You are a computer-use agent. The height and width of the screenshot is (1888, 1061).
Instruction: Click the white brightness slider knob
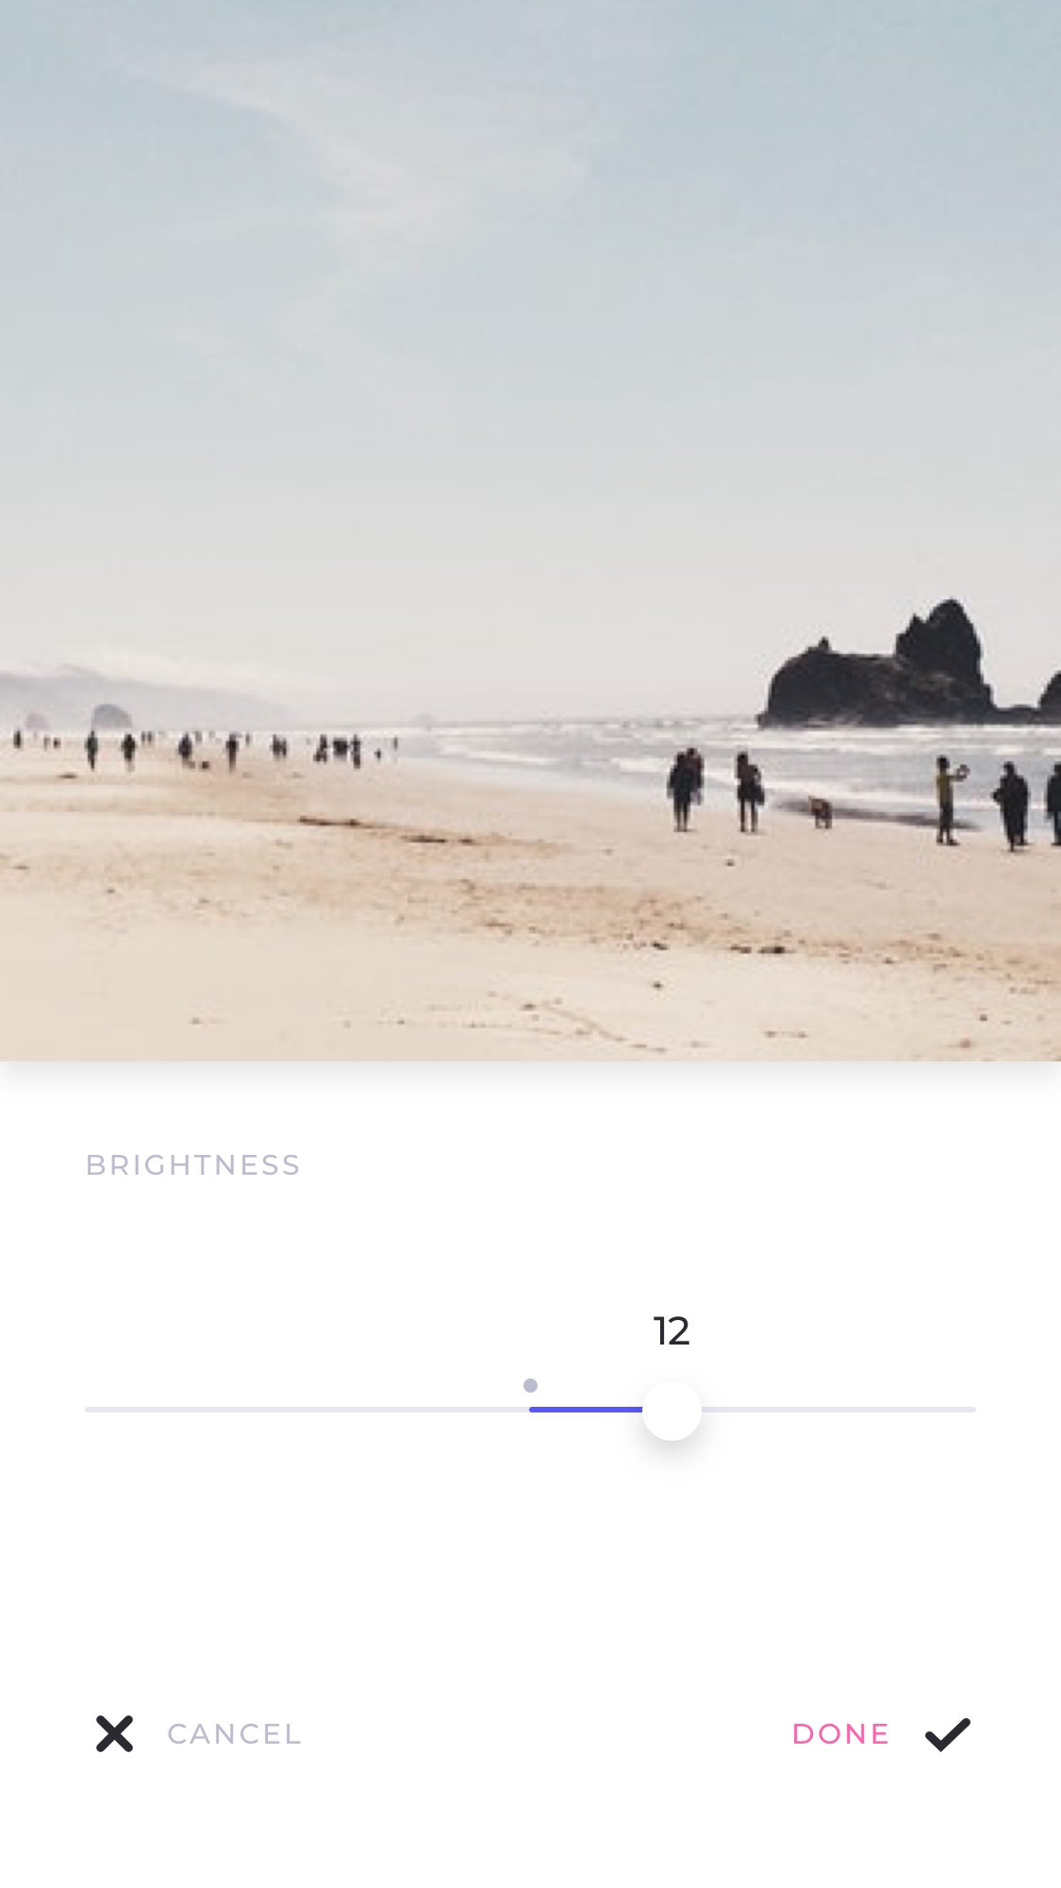671,1410
